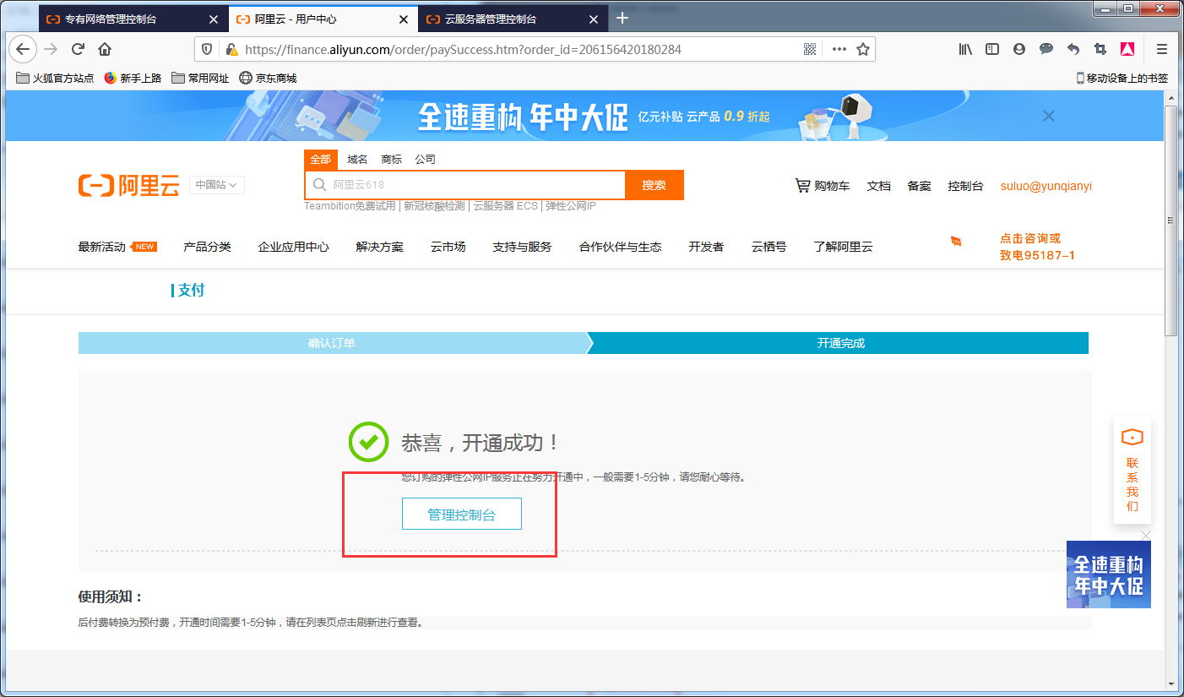
Task: Switch to the 域名 search tab
Action: pyautogui.click(x=356, y=159)
